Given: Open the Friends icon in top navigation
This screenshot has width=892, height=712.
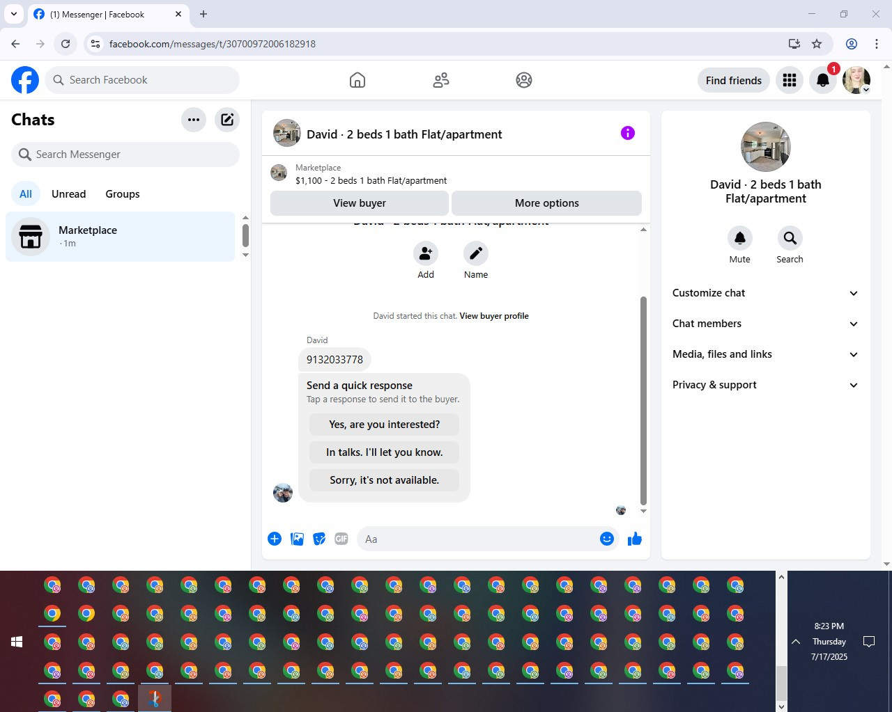Looking at the screenshot, I should (x=441, y=80).
